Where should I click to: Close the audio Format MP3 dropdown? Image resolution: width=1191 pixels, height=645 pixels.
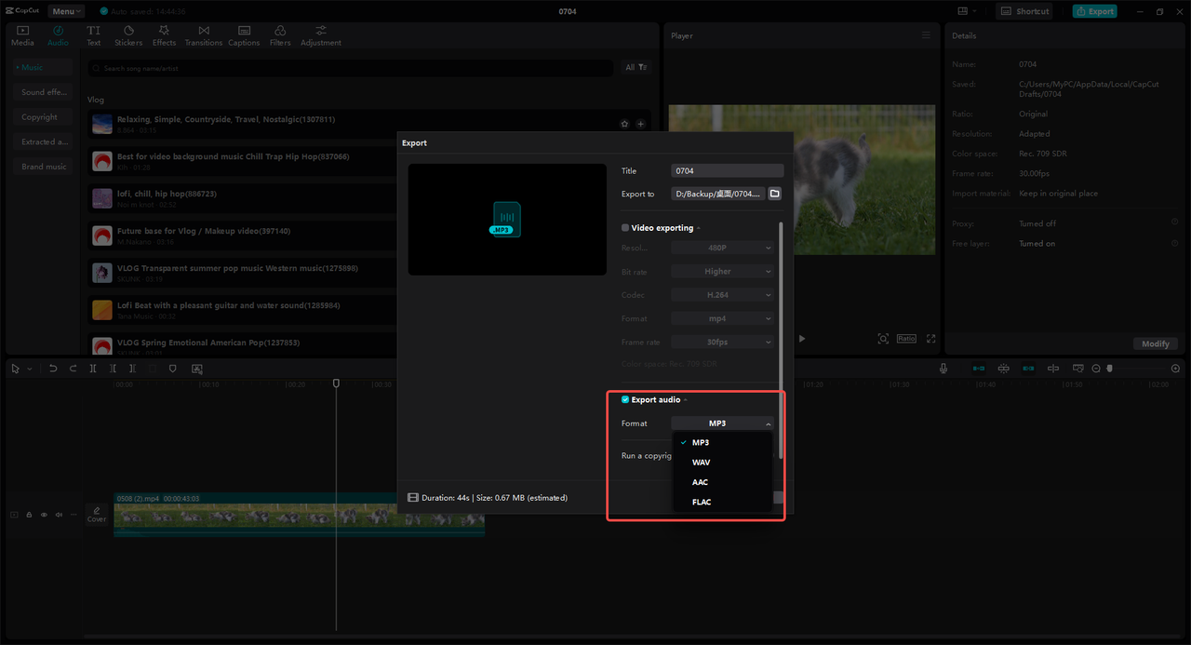tap(722, 423)
